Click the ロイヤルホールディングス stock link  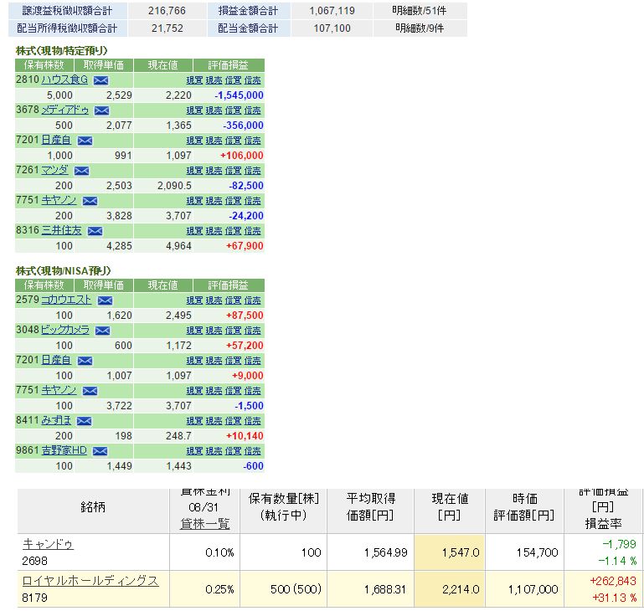pyautogui.click(x=90, y=581)
